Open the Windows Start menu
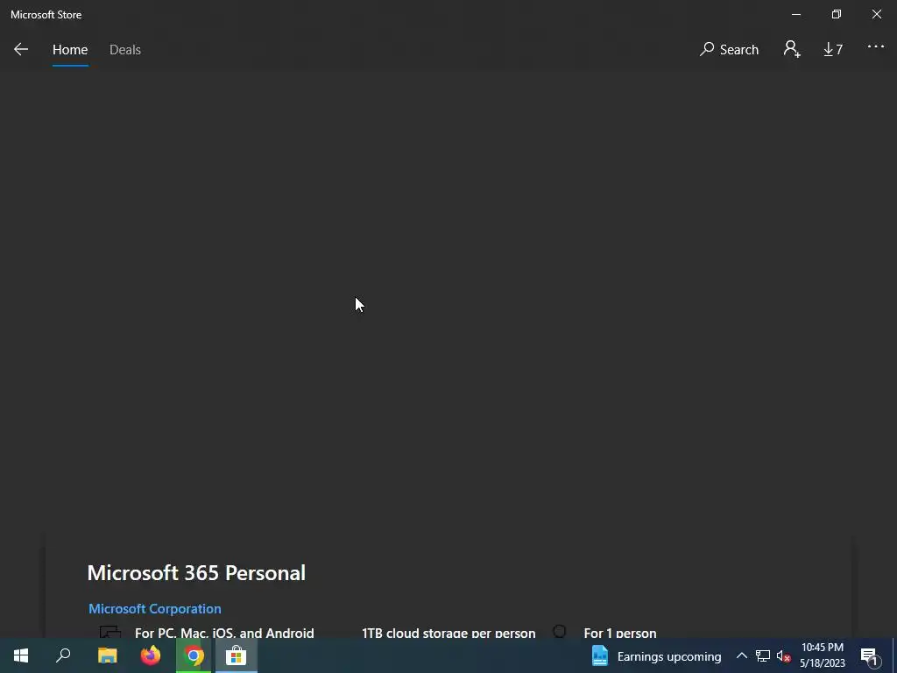Screen dimensions: 897x673 coord(21,655)
